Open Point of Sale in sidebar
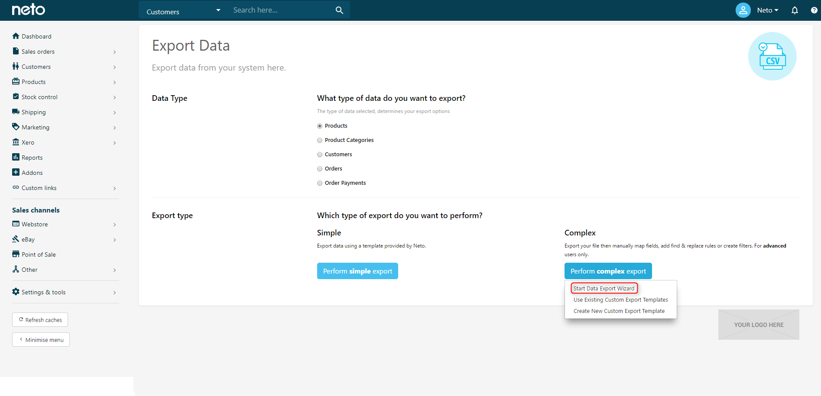This screenshot has width=821, height=396. click(39, 254)
